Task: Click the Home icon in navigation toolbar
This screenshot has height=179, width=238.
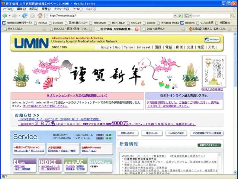Action: click(x=39, y=16)
